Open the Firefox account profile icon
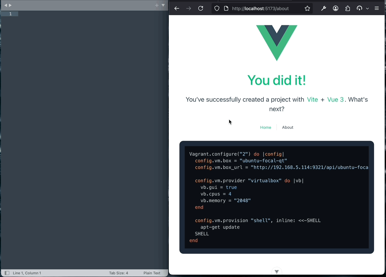Screen dimensions: 386x277 coord(336,8)
